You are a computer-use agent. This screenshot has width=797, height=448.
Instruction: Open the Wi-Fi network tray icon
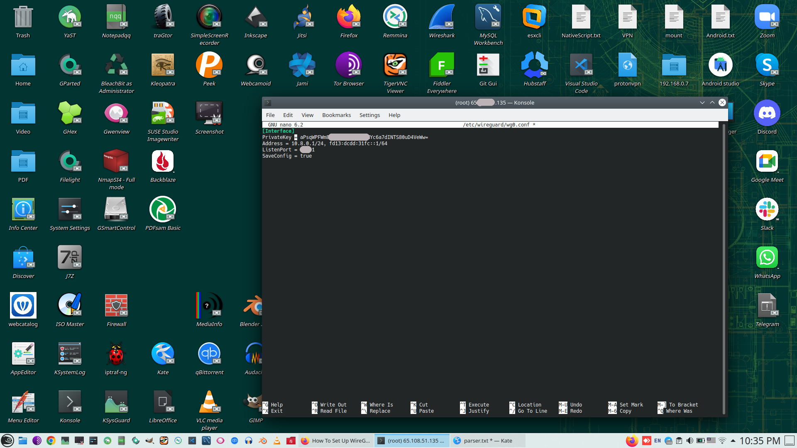tap(722, 441)
